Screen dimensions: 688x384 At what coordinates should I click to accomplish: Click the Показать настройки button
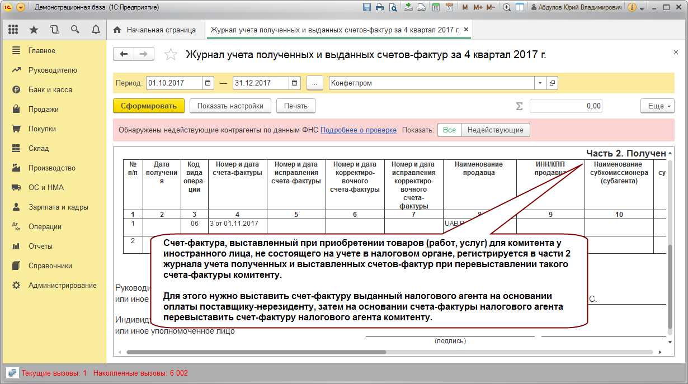pos(230,106)
